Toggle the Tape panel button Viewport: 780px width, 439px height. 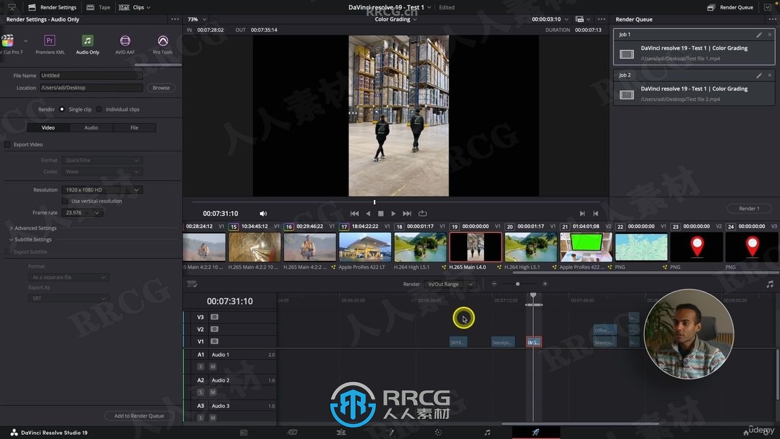pyautogui.click(x=98, y=7)
